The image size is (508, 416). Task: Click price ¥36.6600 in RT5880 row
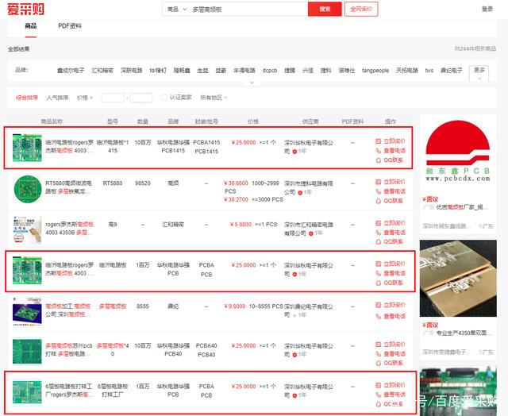tap(236, 183)
